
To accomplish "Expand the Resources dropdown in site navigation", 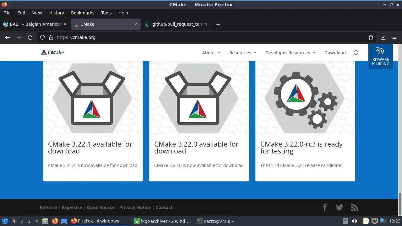I will click(243, 53).
